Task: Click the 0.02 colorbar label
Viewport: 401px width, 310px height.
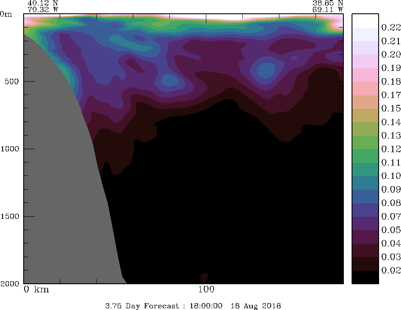Action: coord(391,270)
